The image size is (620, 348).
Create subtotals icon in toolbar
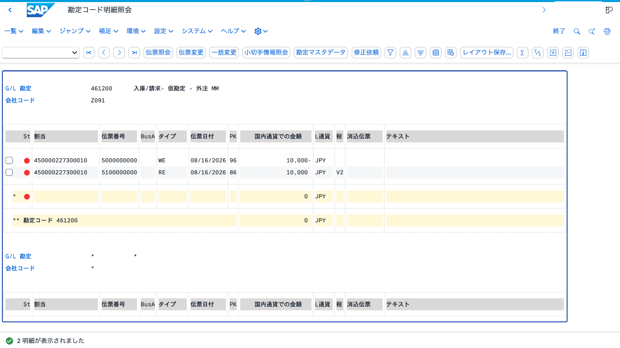click(538, 53)
